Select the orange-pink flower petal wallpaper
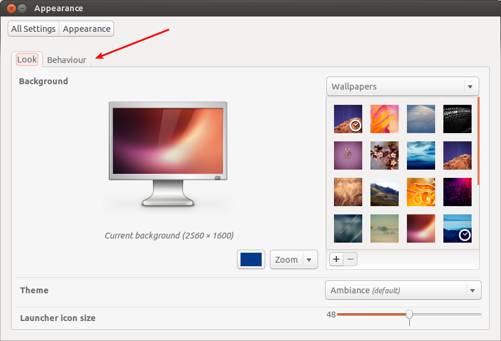Image resolution: width=501 pixels, height=341 pixels. [385, 119]
